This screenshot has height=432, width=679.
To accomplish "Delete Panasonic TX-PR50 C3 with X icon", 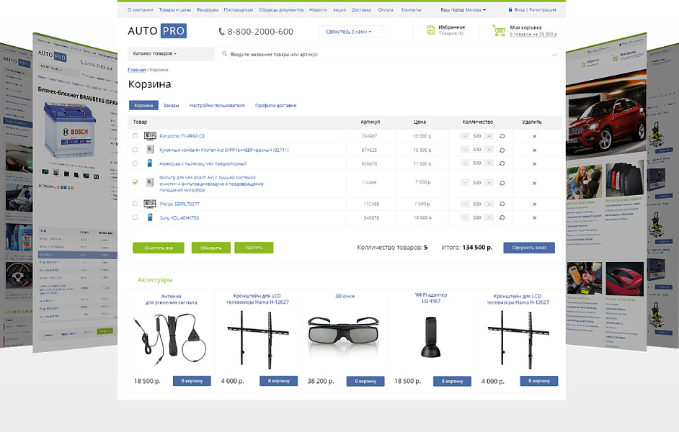I will pos(534,136).
